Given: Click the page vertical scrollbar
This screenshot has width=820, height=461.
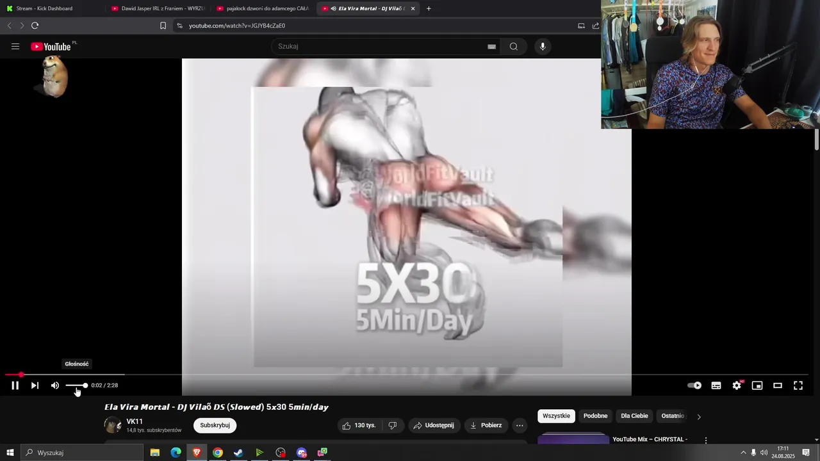Looking at the screenshot, I should [817, 140].
